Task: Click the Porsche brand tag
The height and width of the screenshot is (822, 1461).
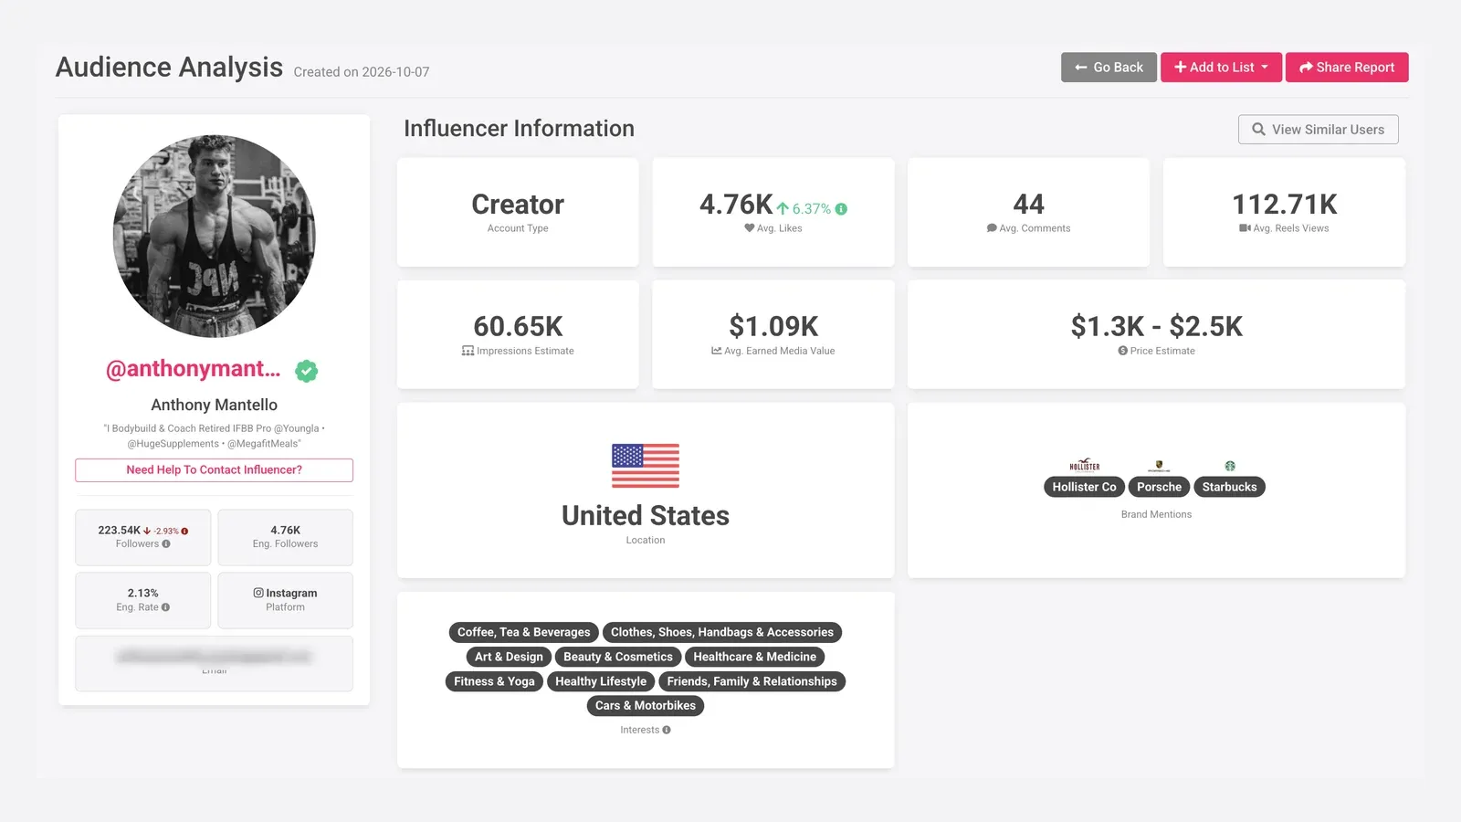Action: 1159,487
